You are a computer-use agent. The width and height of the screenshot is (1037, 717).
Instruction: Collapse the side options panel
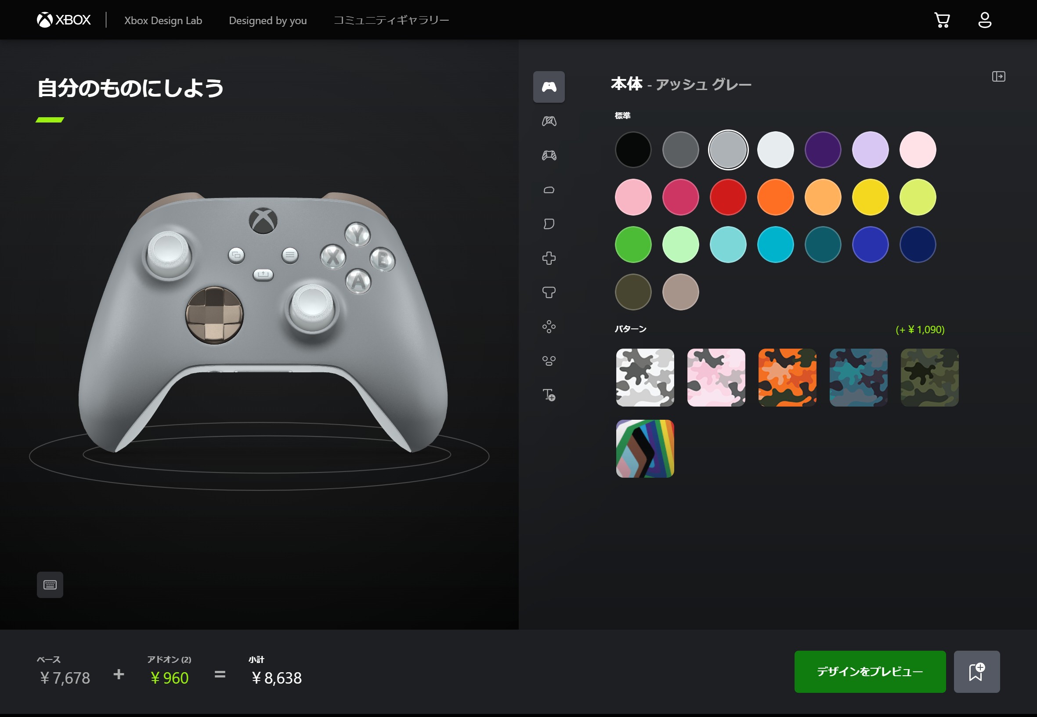pyautogui.click(x=998, y=76)
